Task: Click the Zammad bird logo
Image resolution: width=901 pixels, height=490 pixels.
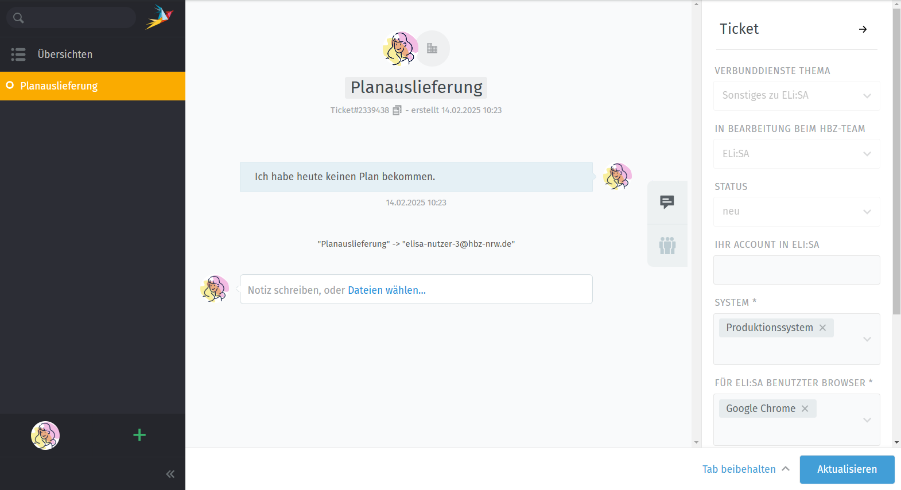Action: pyautogui.click(x=159, y=17)
